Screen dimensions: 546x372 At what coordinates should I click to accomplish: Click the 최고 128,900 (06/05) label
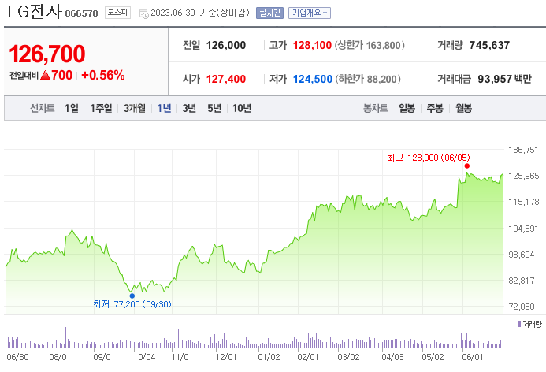[429, 158]
